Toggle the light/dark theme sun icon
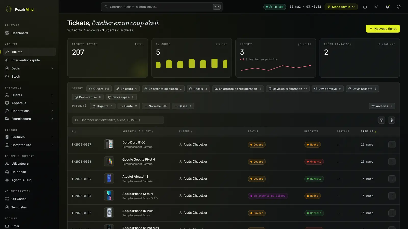 coord(376,7)
